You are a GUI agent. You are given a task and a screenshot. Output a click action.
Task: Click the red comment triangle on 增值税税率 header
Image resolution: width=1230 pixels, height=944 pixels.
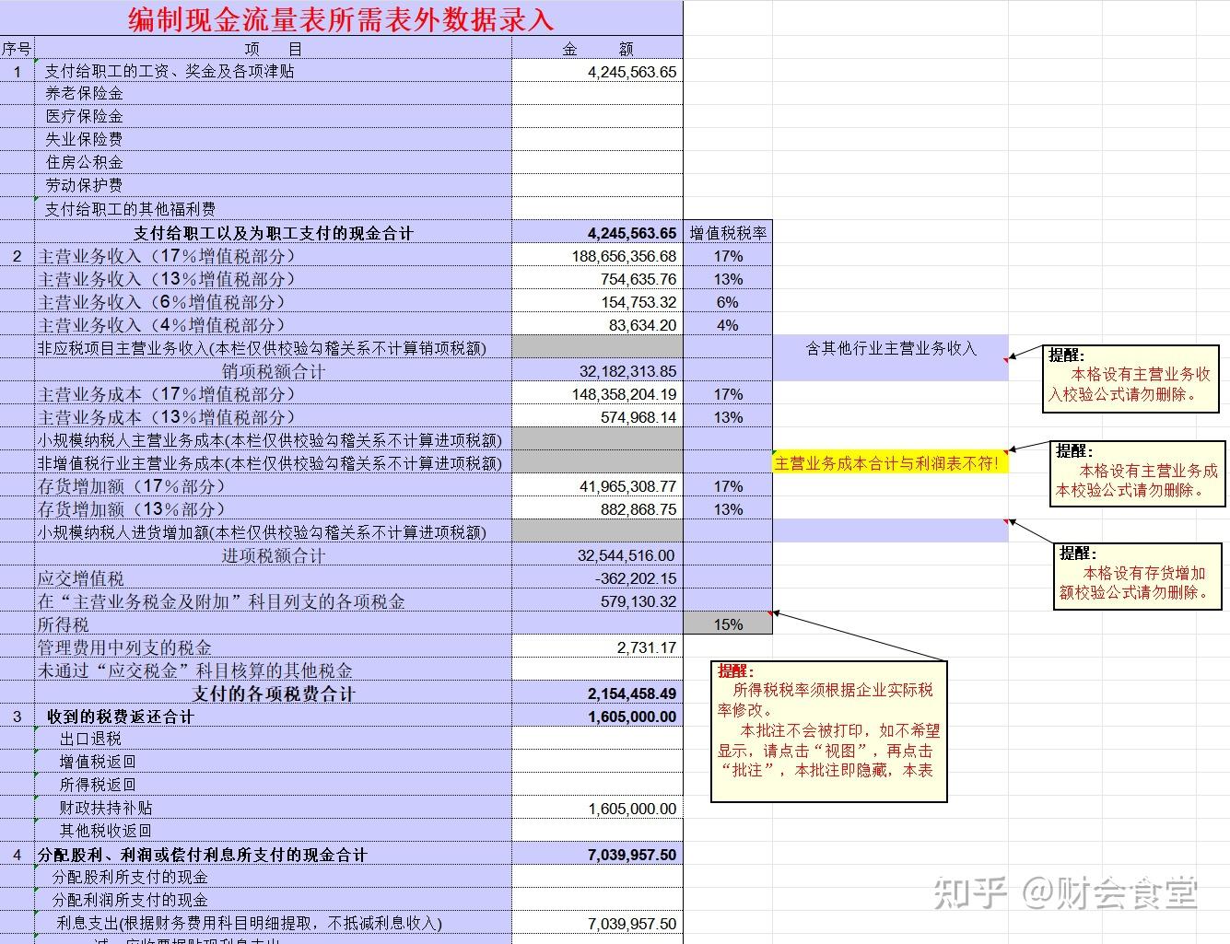pyautogui.click(x=770, y=227)
